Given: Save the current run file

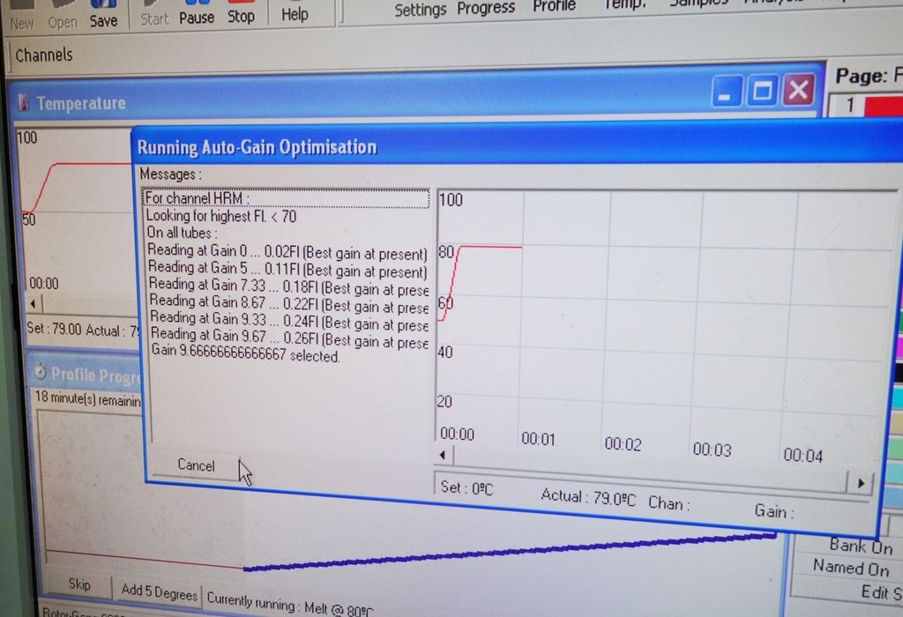Looking at the screenshot, I should (104, 14).
